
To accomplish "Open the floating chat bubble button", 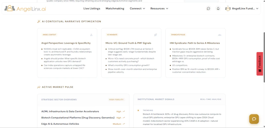I will 254,119.
